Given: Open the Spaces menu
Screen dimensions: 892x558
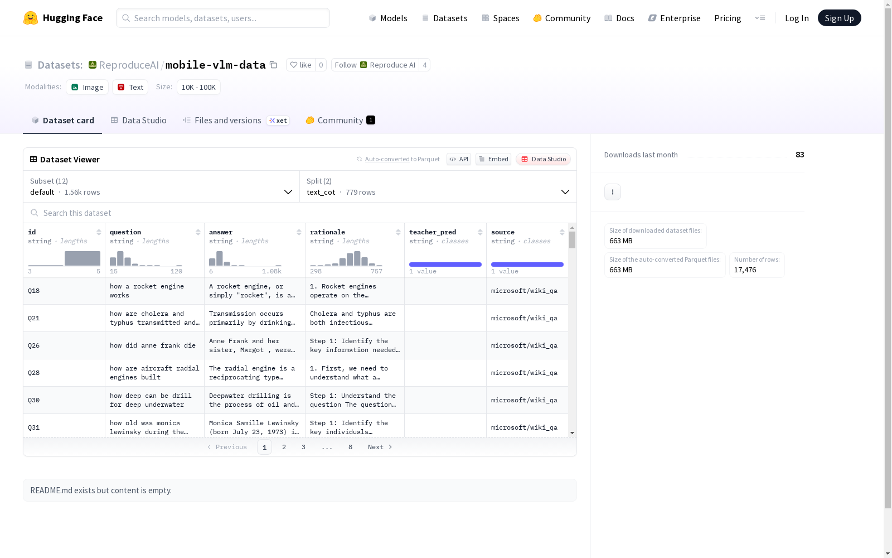Looking at the screenshot, I should 501,18.
